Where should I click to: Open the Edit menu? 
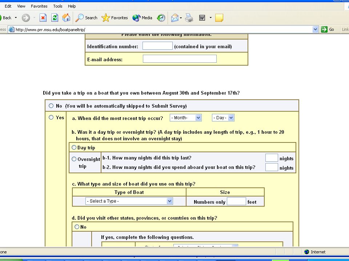pos(8,6)
